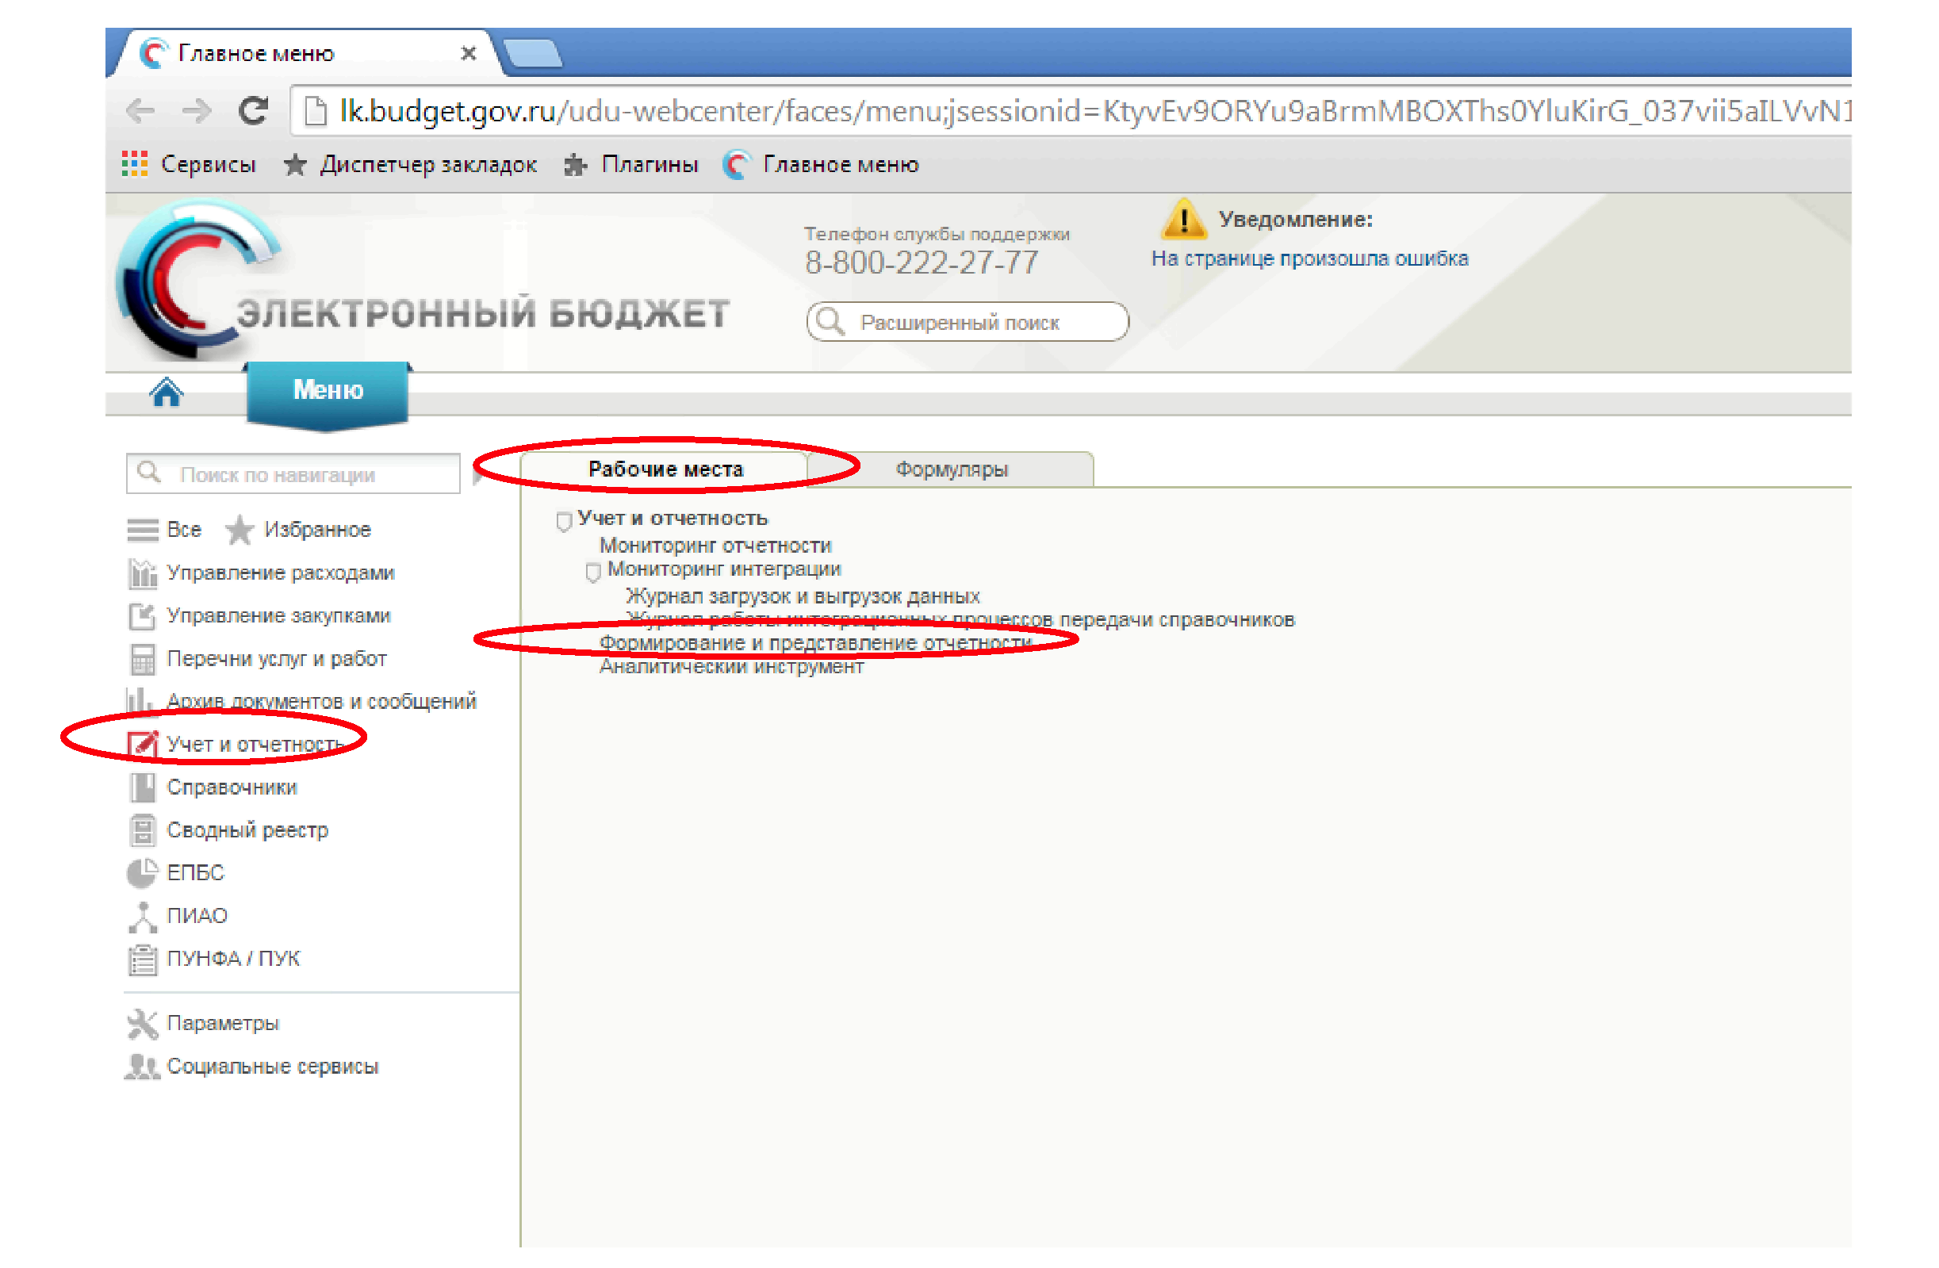Viewport: 1939px width, 1268px height.
Task: Collapse the Учет и отчетность tree node
Action: [x=564, y=522]
